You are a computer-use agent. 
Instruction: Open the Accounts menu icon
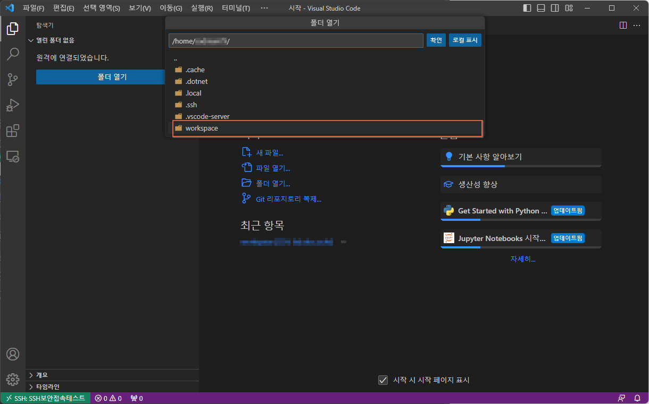(13, 354)
